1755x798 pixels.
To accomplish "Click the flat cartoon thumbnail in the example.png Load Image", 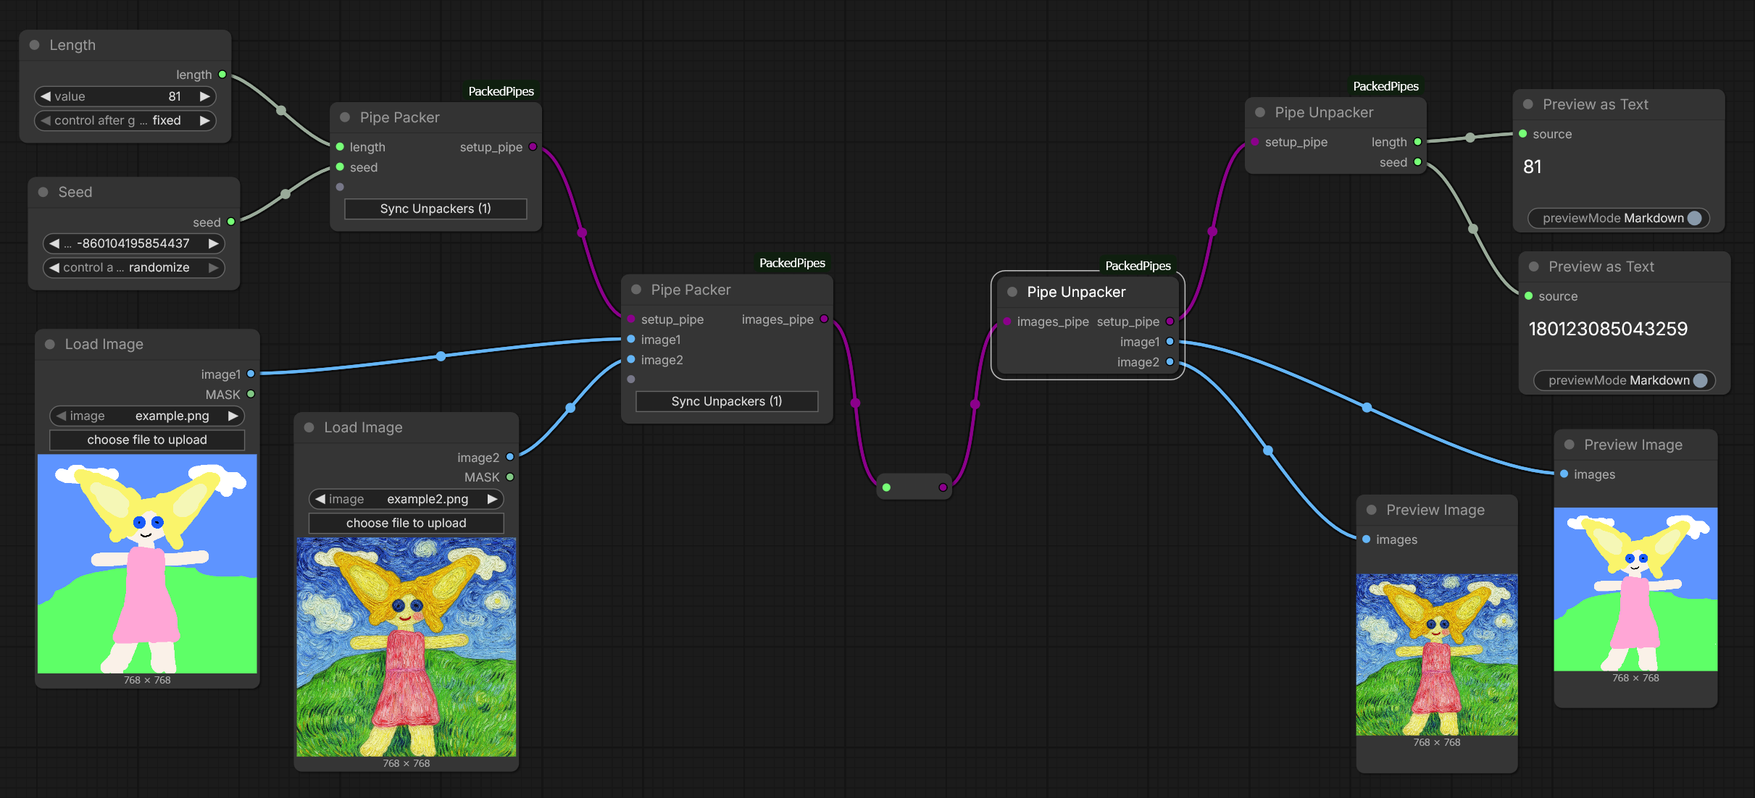I will coord(147,564).
